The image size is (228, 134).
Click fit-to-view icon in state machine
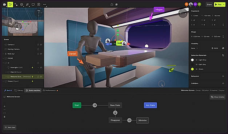(4, 113)
